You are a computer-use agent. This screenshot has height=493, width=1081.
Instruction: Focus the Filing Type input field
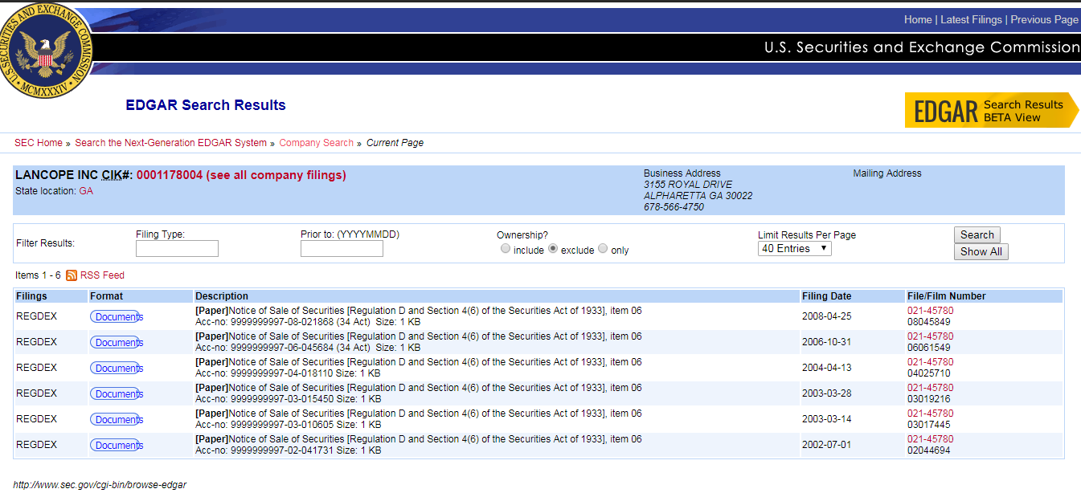coord(177,249)
